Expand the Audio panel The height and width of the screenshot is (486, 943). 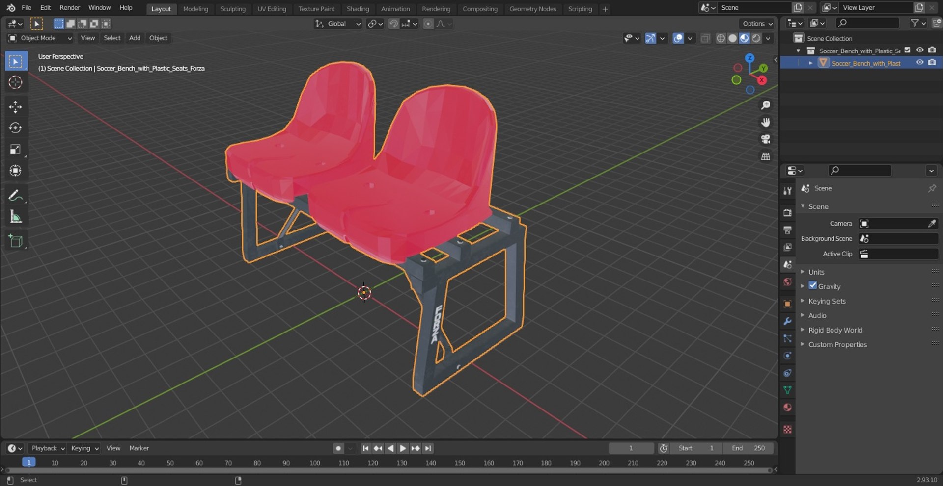[x=817, y=315]
